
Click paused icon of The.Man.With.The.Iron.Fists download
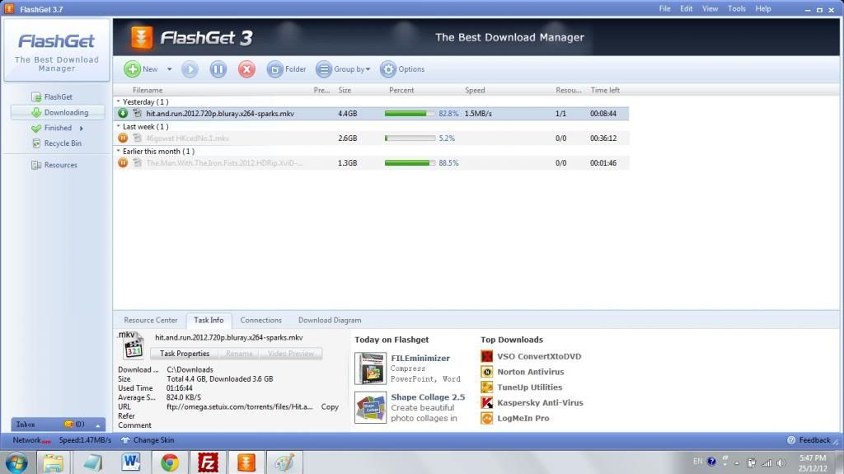click(x=123, y=163)
